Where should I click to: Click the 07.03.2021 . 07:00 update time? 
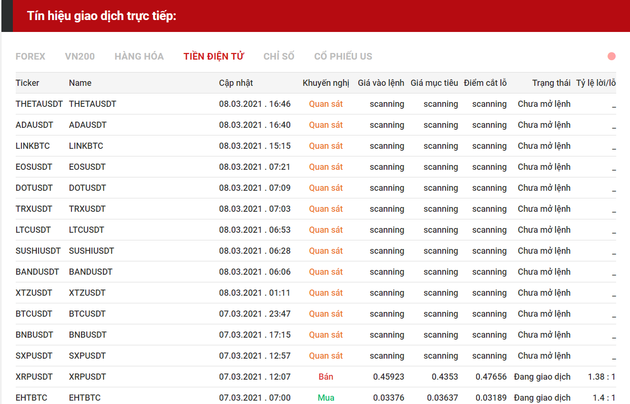coord(255,398)
